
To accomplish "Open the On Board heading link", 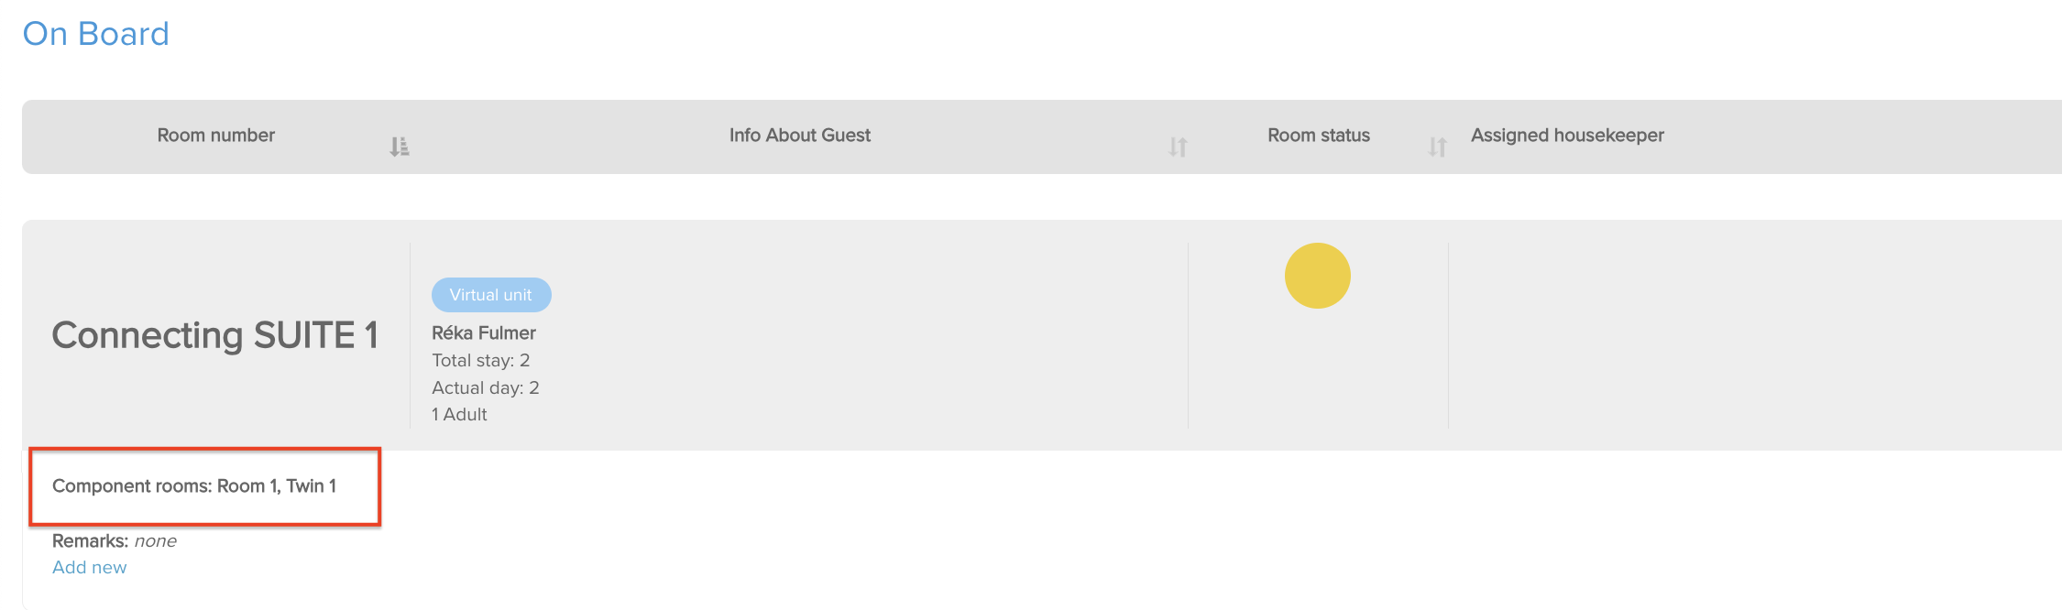I will click(x=96, y=34).
